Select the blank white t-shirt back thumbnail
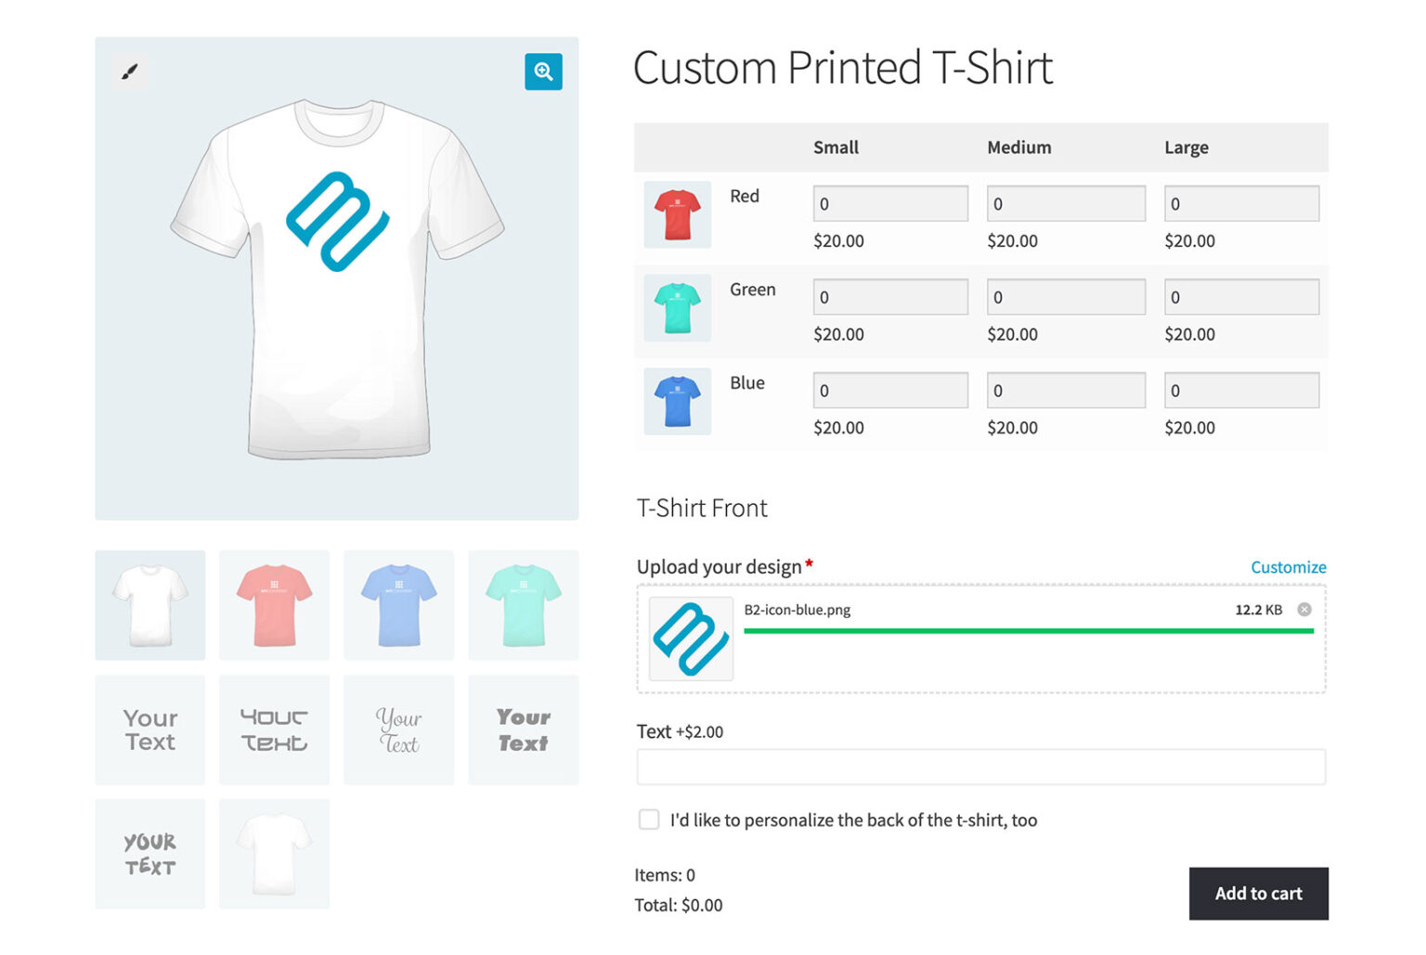This screenshot has height=955, width=1426. coord(274,854)
